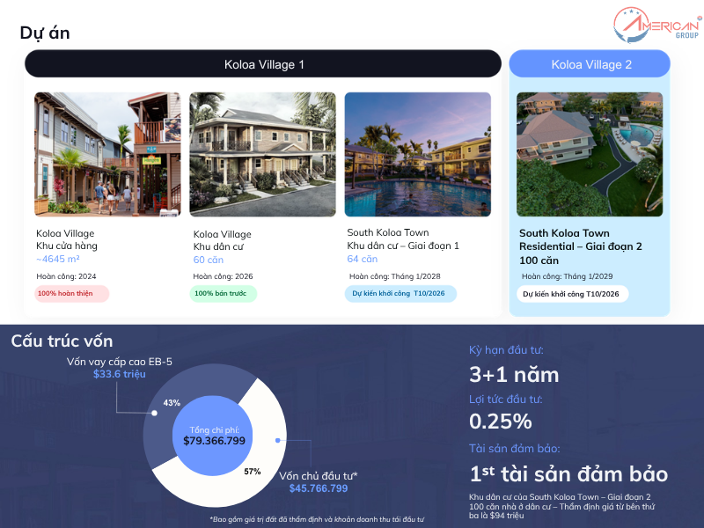
Task: Click the 'Vốn chủ đầu tư*' label
Action: point(319,476)
